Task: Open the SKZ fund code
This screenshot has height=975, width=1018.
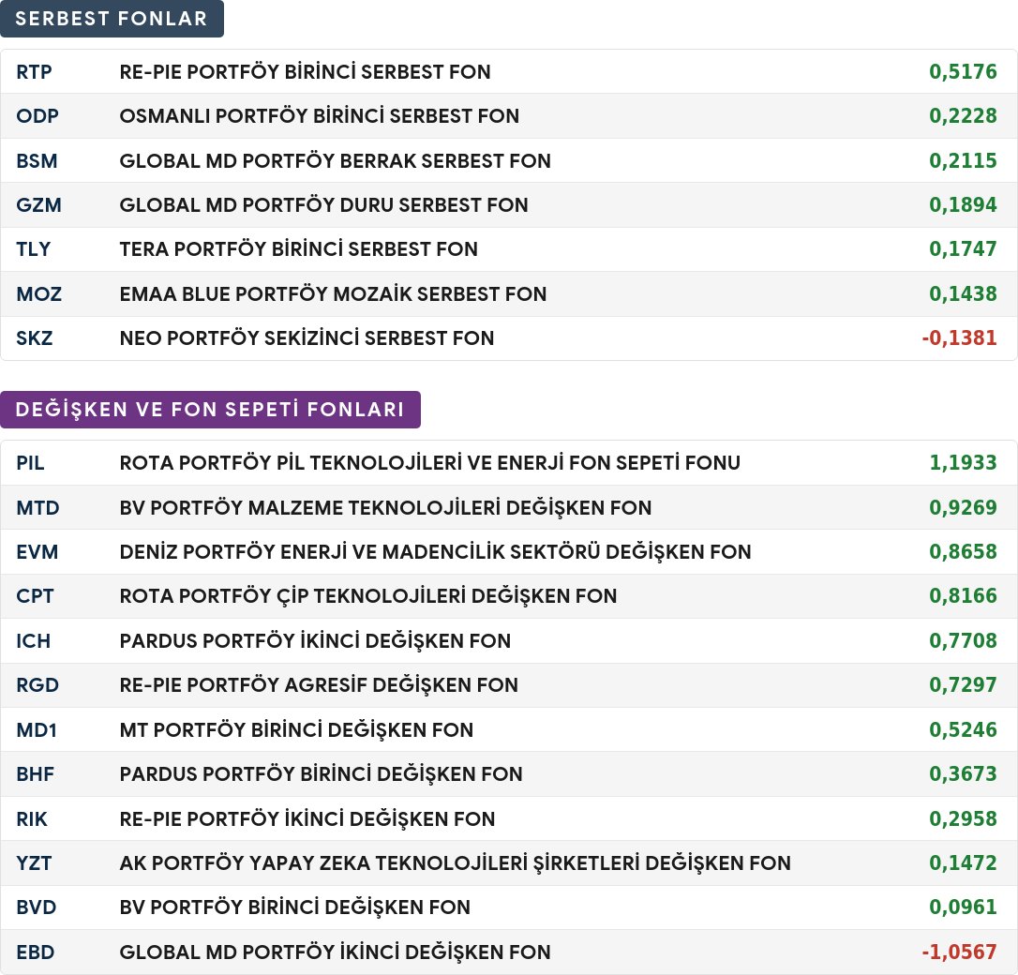Action: [35, 338]
